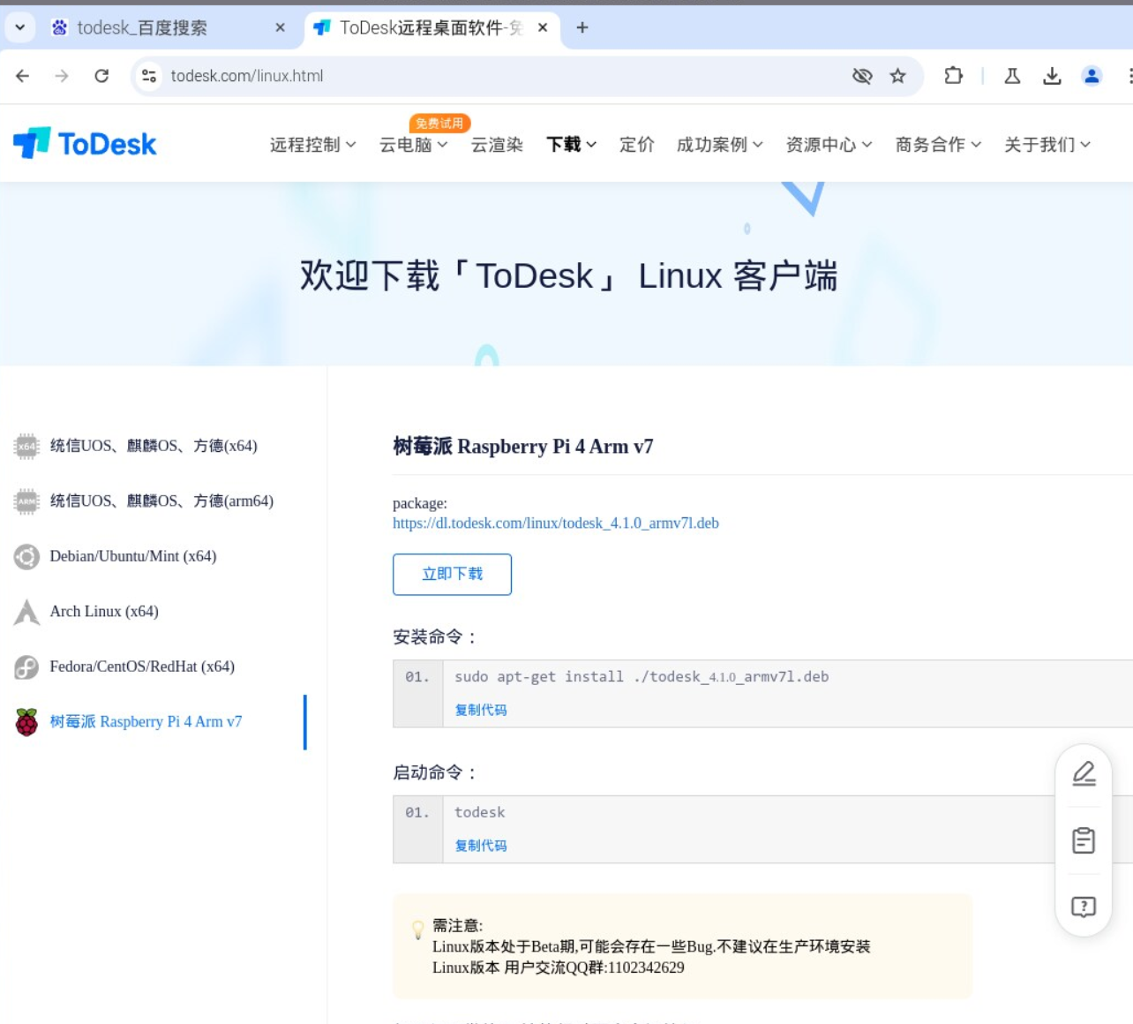Click the floating clipboard icon
Viewport: 1133px width, 1024px height.
click(x=1084, y=840)
